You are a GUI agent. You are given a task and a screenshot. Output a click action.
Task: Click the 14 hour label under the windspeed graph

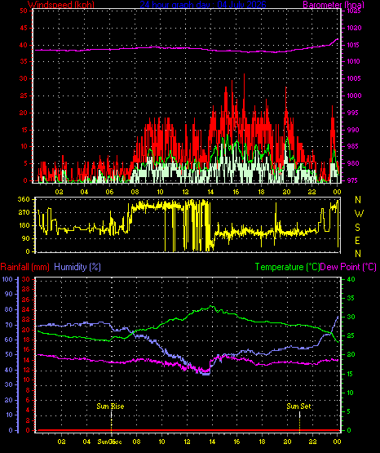pyautogui.click(x=210, y=192)
